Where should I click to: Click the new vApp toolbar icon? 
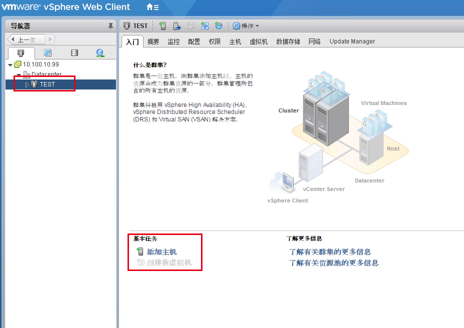coord(205,26)
